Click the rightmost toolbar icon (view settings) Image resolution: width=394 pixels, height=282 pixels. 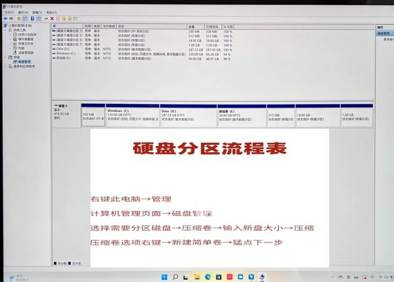click(x=75, y=19)
